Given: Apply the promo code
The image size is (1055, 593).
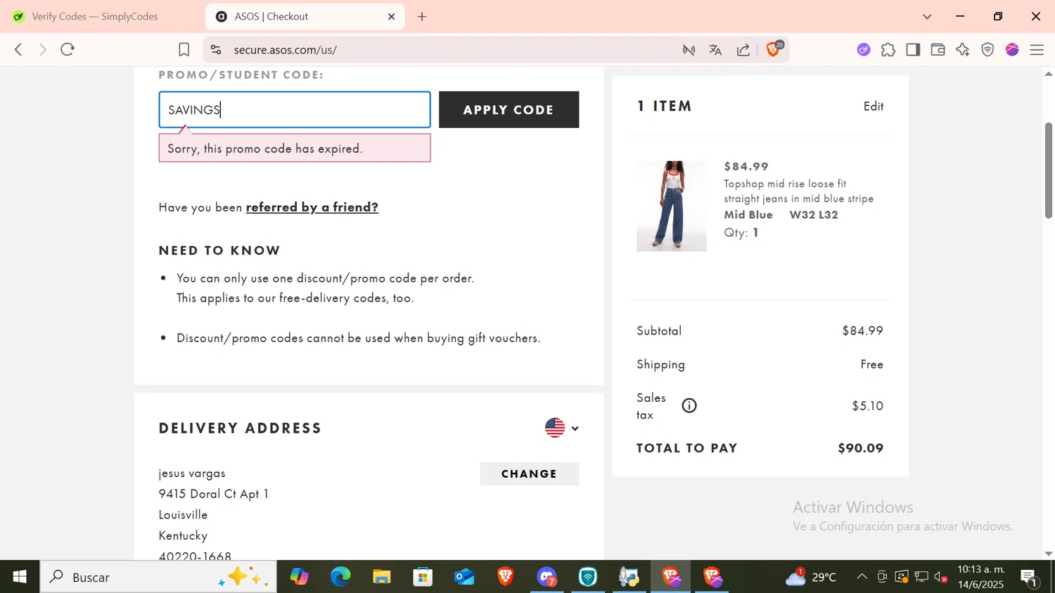Looking at the screenshot, I should pyautogui.click(x=509, y=110).
